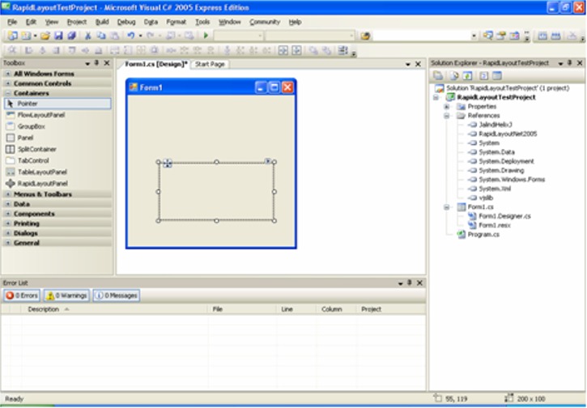Select TableLayoutPanel in the Toolbox
The height and width of the screenshot is (408, 587).
57,172
